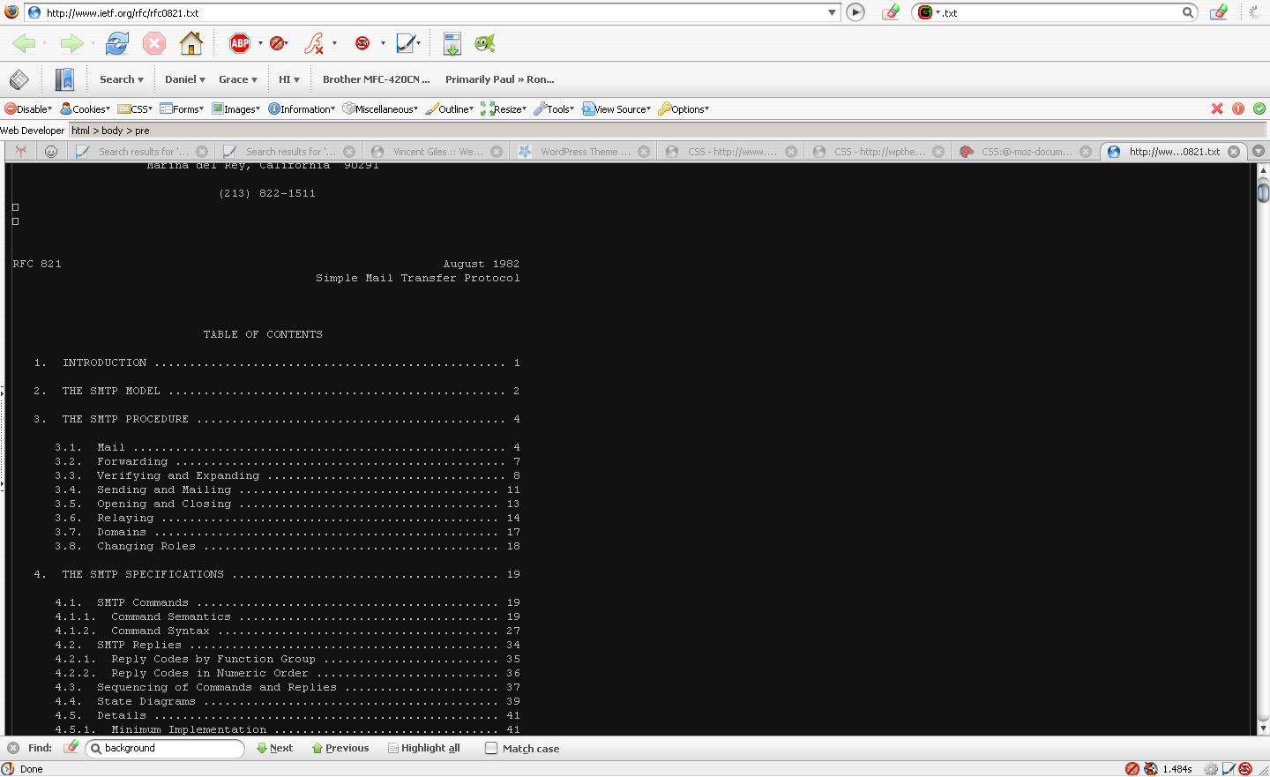The width and height of the screenshot is (1270, 777).
Task: Toggle the Match case checkbox
Action: (491, 748)
